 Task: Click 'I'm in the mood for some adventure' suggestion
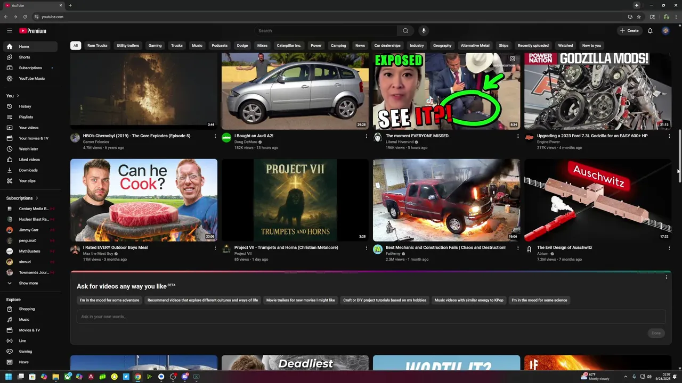110,300
